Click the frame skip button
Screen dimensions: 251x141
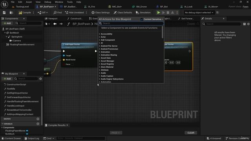click(163, 13)
